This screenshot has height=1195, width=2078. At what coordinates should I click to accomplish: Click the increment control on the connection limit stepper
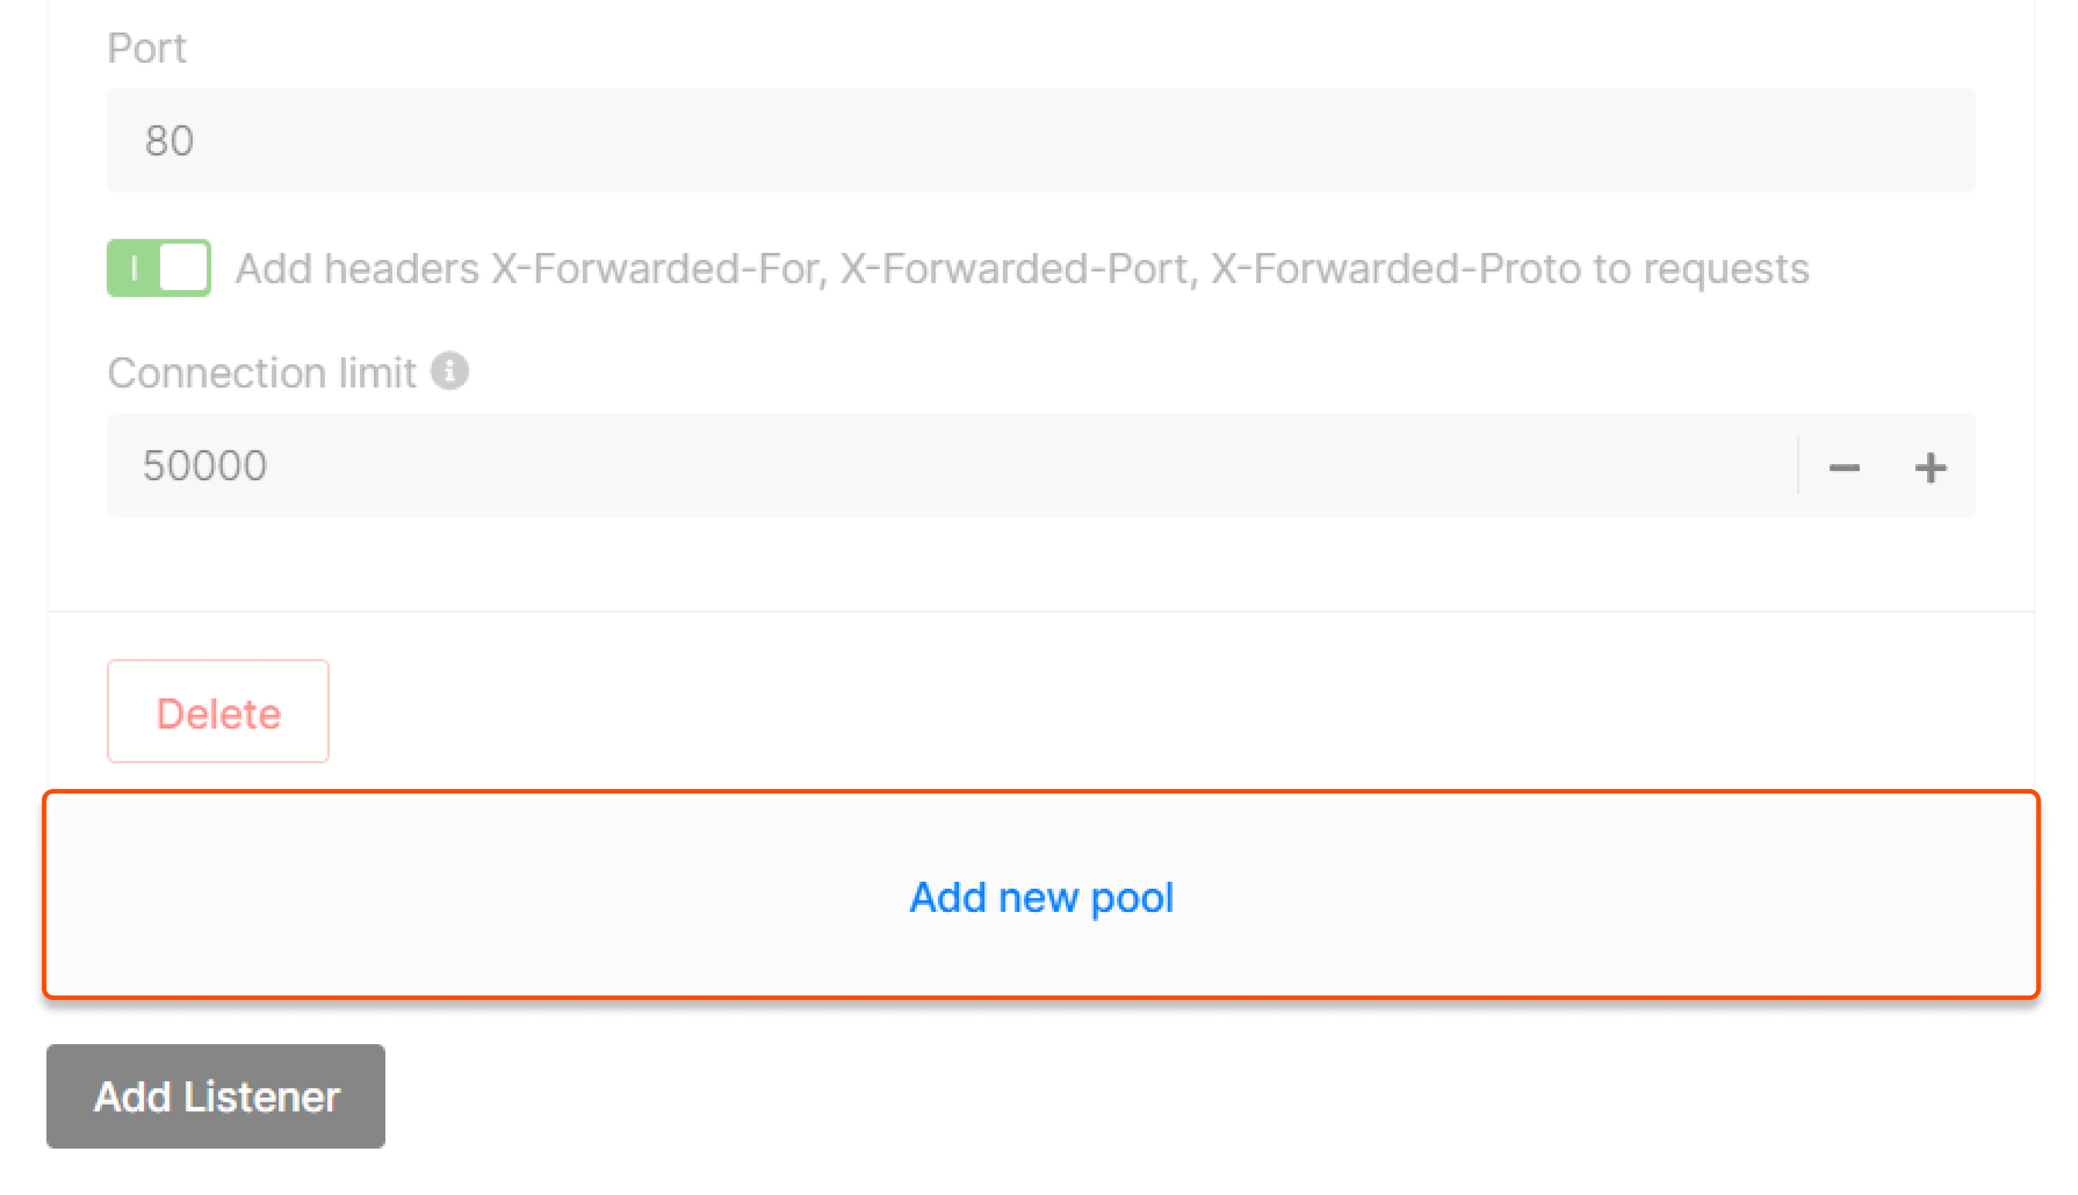(1931, 468)
